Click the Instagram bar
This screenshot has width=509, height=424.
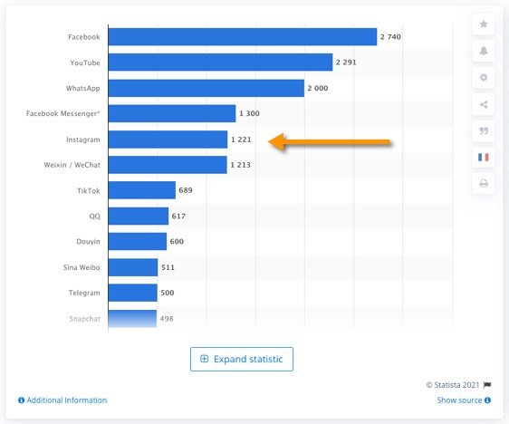(x=168, y=140)
